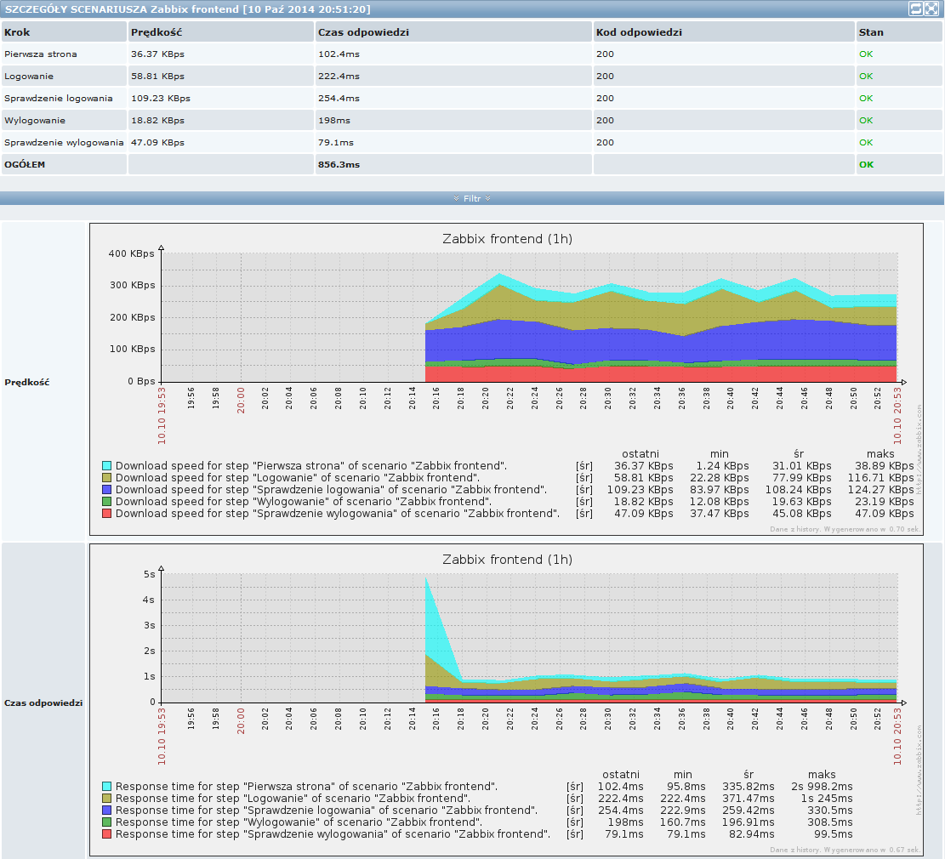Select the "Logowanie" step in table
The image size is (945, 859).
[29, 77]
